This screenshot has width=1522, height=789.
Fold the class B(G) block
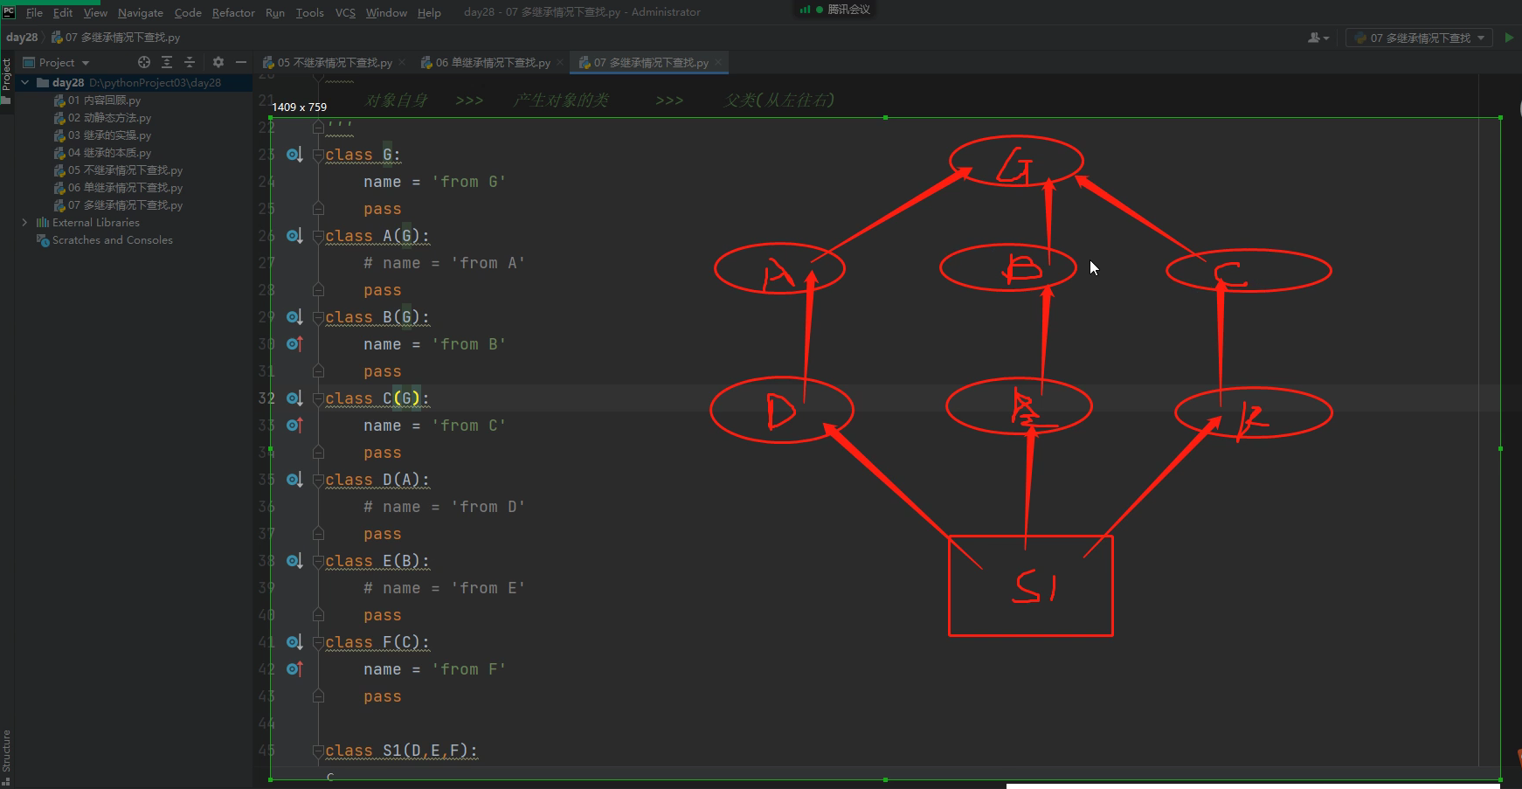tap(318, 317)
